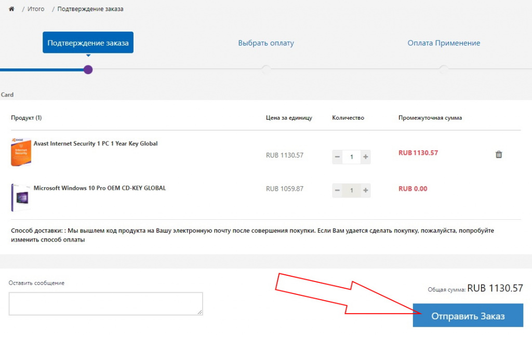Decrease Avast Internet Security quantity
This screenshot has width=532, height=338.
coord(338,157)
